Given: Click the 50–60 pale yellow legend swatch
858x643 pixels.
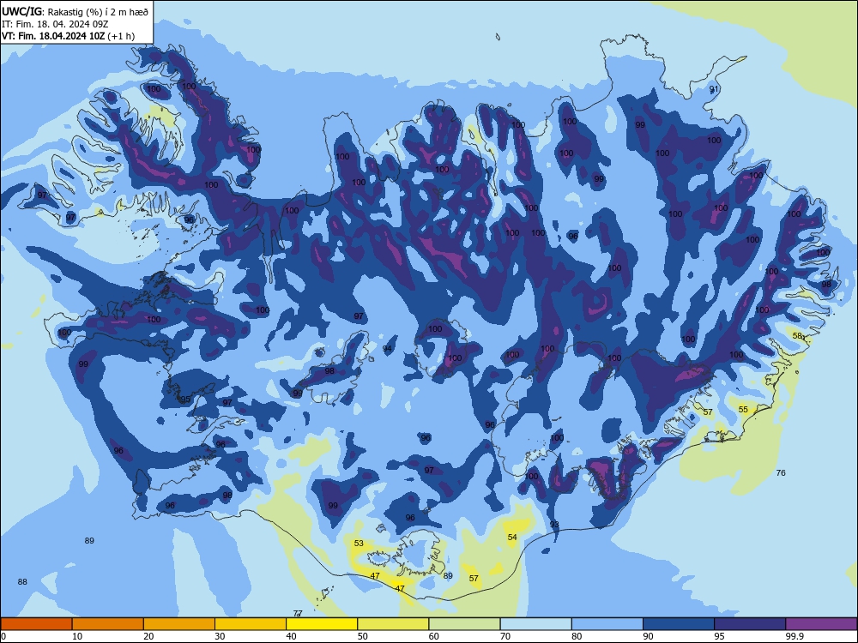Looking at the screenshot, I should (393, 624).
